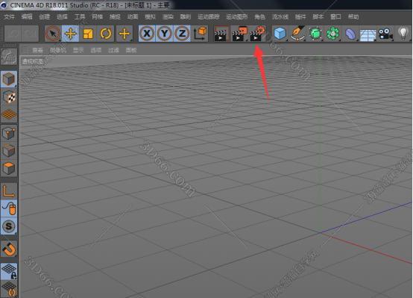Viewport: 413px width, 298px height.
Task: Toggle Viewport Solo S button
Action: tap(9, 226)
